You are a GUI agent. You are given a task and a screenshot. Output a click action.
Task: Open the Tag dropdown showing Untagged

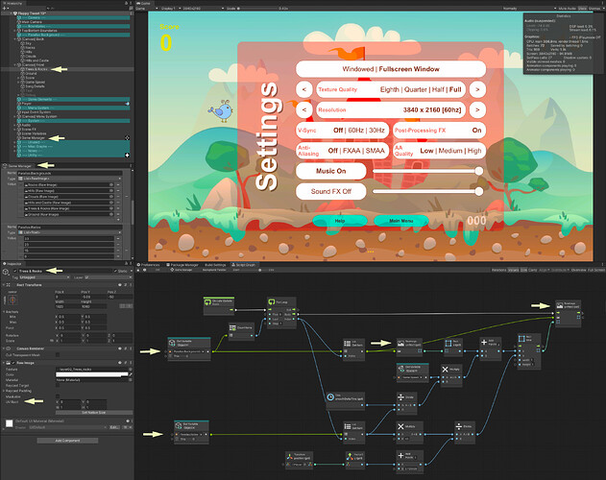point(44,277)
